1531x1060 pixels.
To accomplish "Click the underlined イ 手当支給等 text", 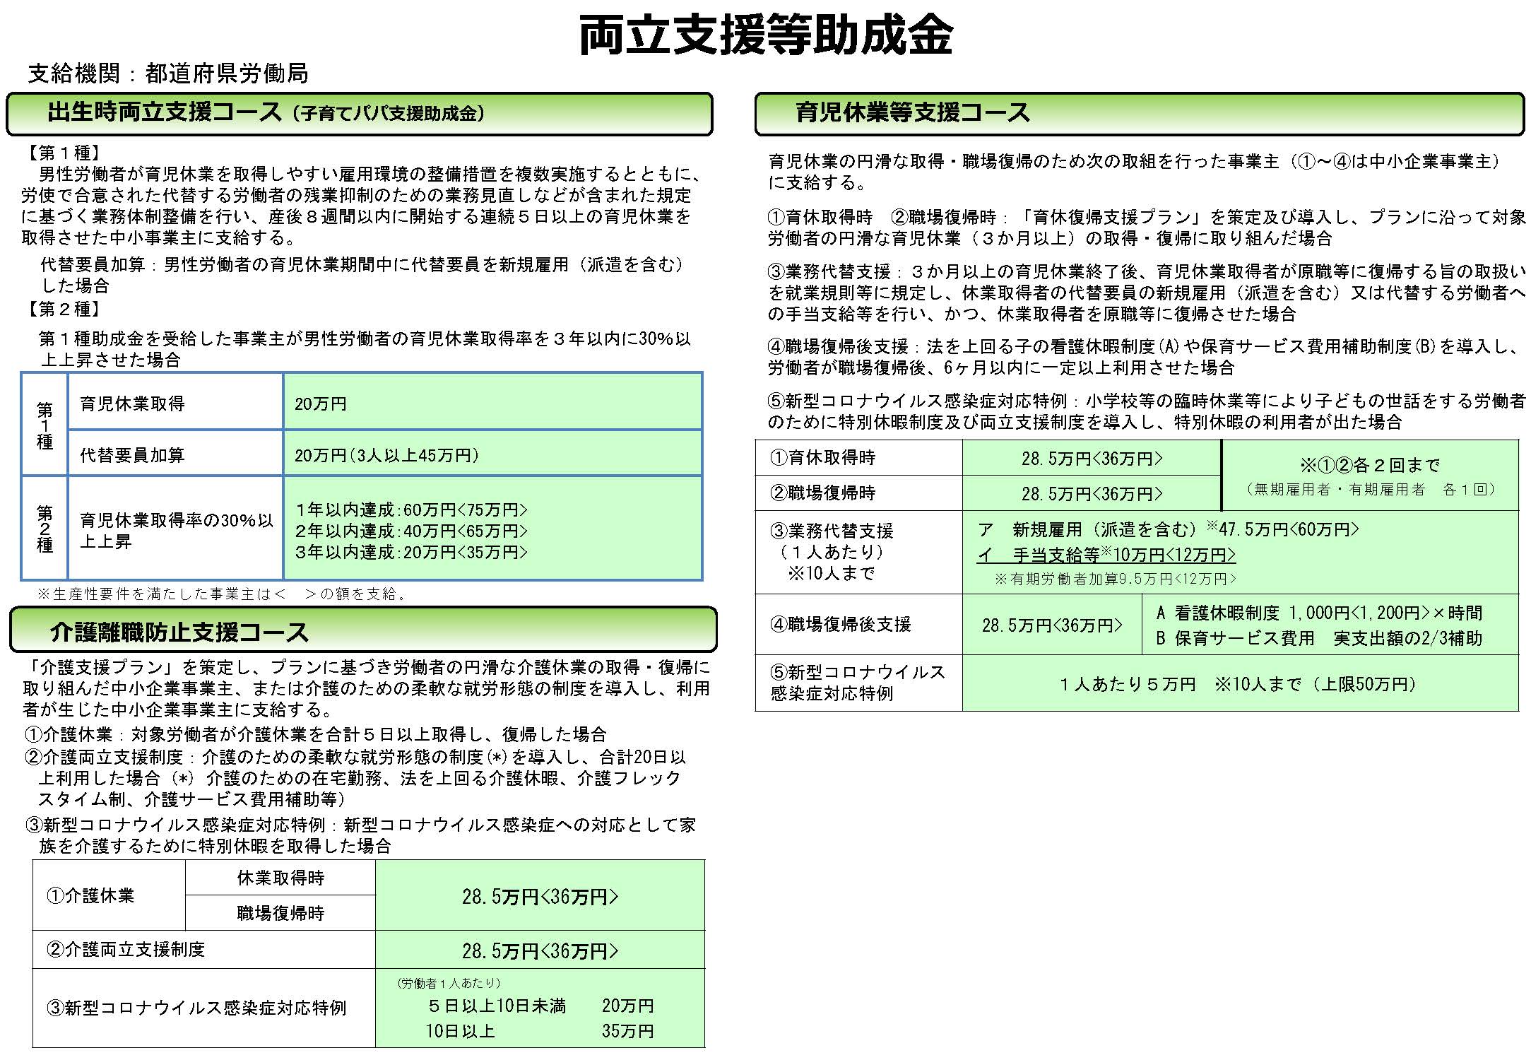I will coord(1106,555).
